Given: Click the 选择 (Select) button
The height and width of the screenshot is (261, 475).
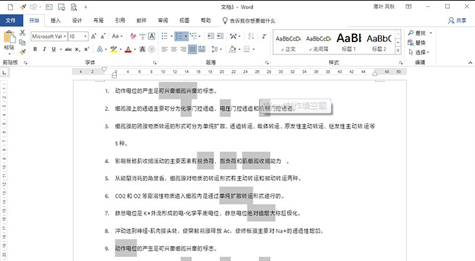Looking at the screenshot, I should [x=419, y=52].
